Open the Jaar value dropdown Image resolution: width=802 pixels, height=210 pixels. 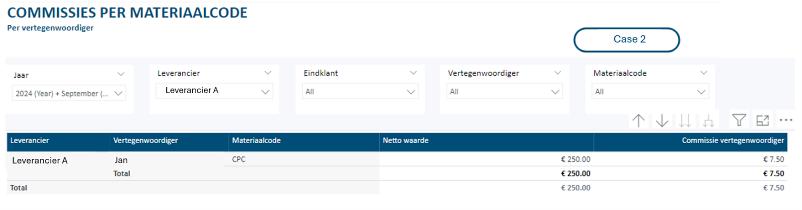coord(69,93)
